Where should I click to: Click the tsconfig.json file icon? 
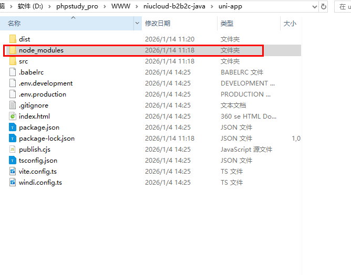[13, 160]
